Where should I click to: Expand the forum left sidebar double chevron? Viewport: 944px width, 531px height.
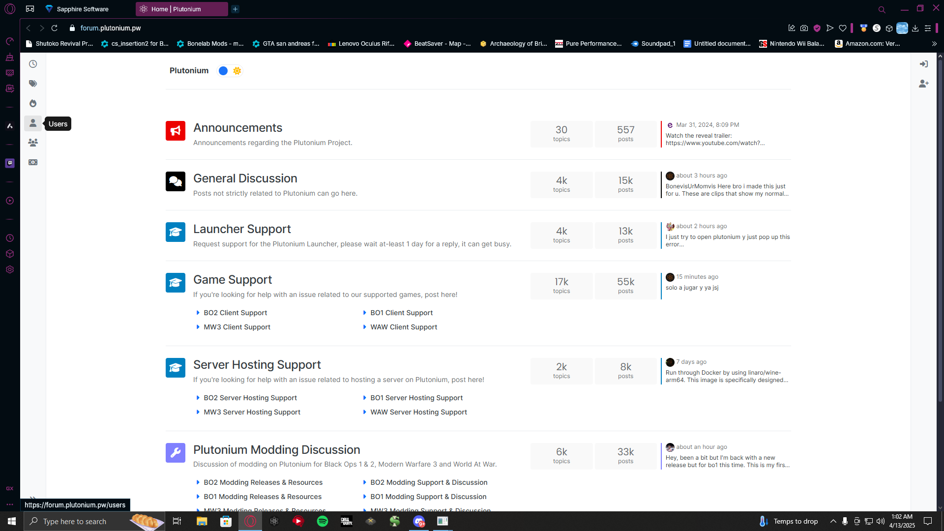pyautogui.click(x=33, y=498)
